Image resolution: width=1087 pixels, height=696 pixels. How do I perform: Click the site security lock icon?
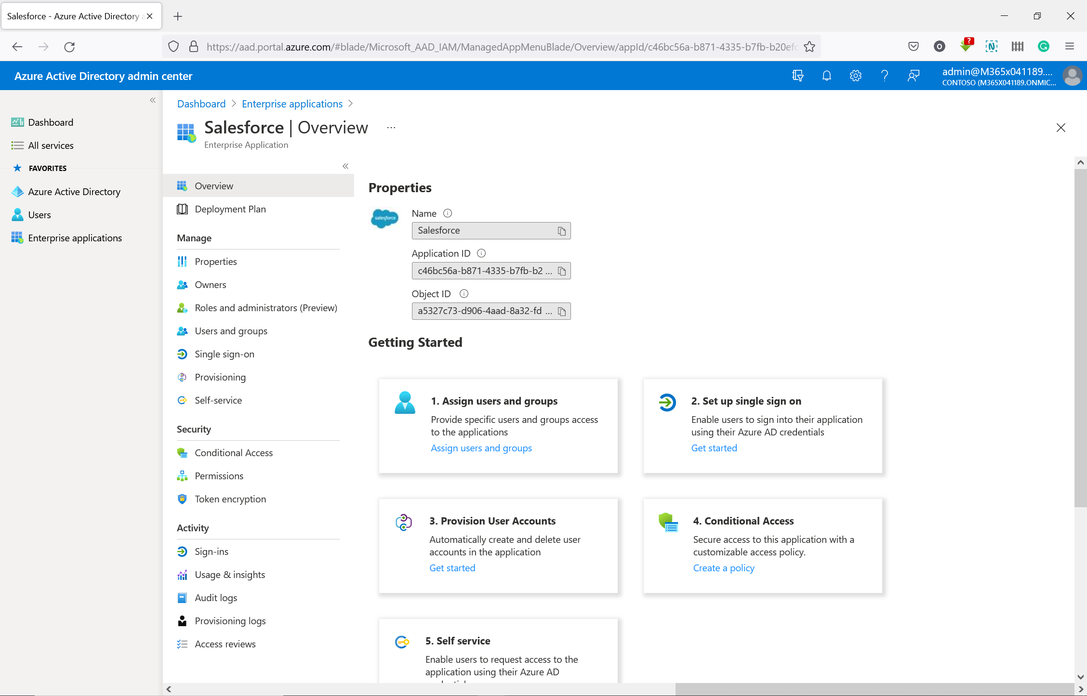coord(194,47)
